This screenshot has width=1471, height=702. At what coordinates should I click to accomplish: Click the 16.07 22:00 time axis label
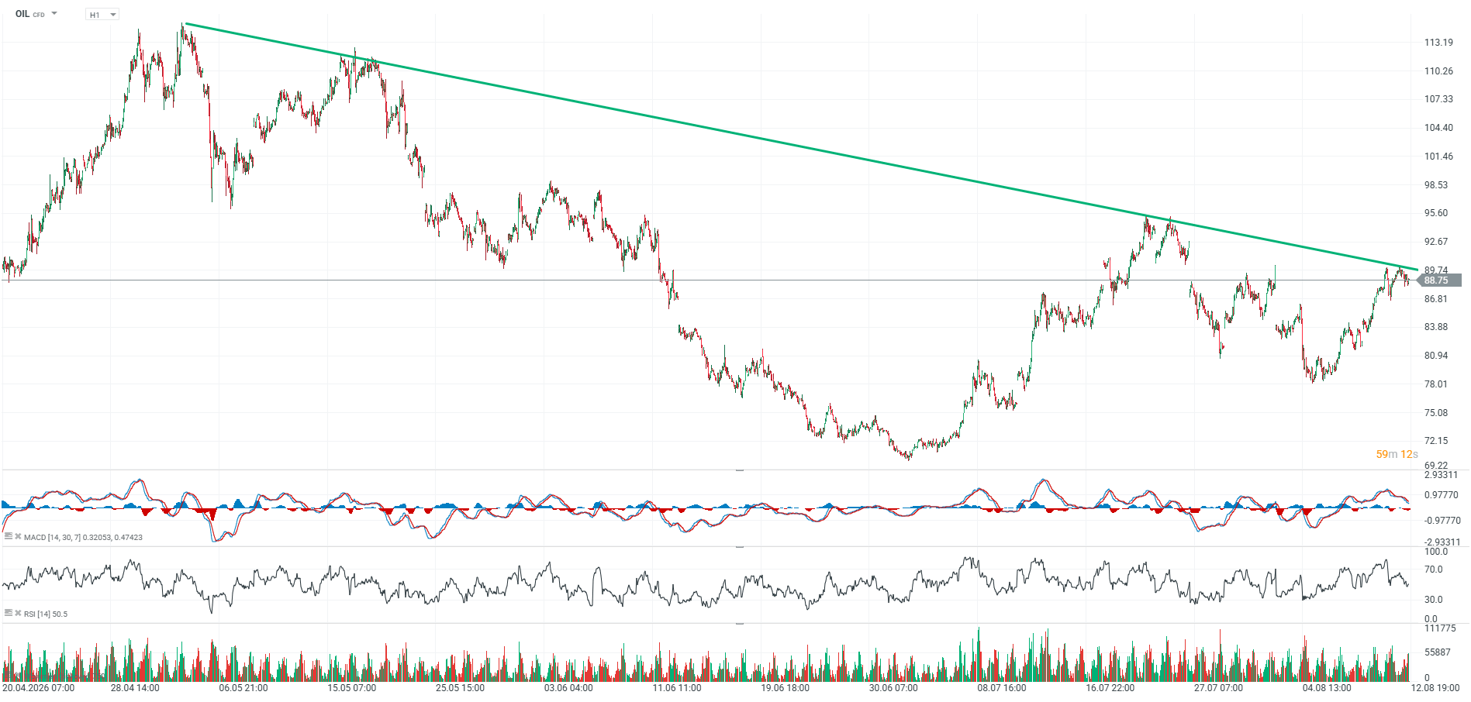(x=1110, y=688)
